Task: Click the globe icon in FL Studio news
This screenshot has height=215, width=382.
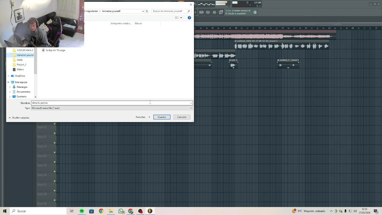Action: (255, 12)
